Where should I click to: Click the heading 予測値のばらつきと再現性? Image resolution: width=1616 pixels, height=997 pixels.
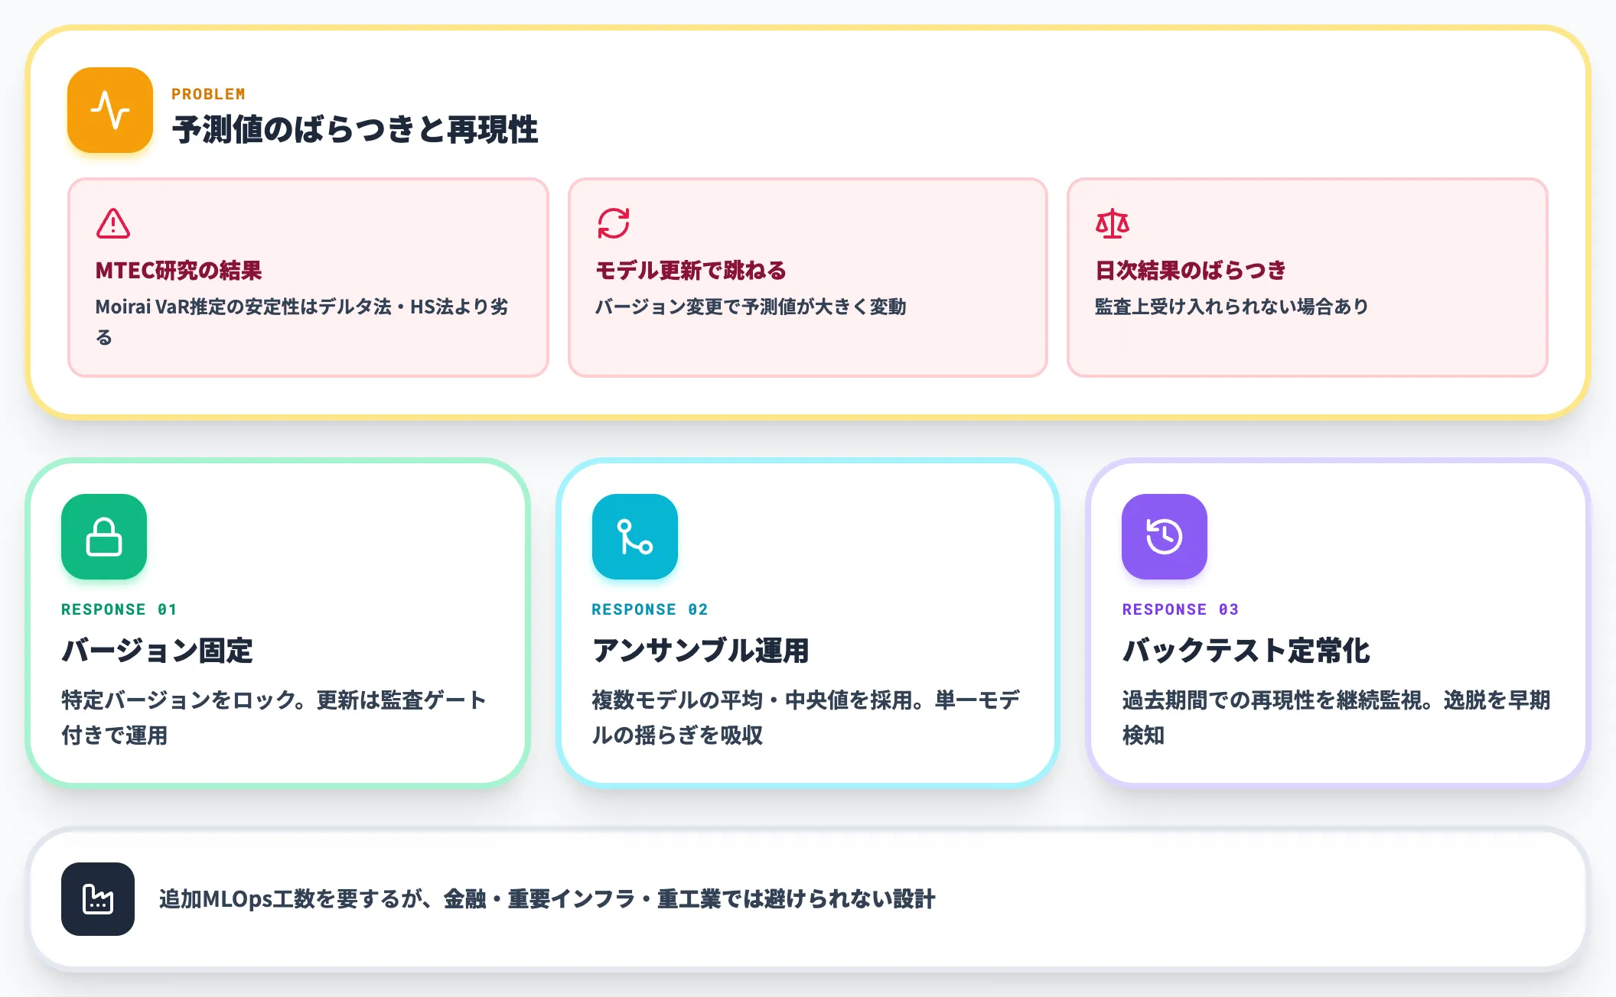point(355,129)
